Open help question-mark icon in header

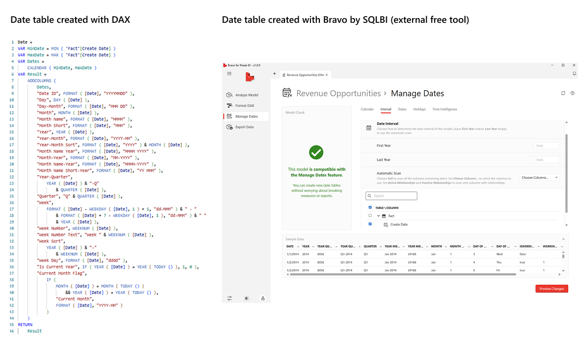tap(572, 93)
